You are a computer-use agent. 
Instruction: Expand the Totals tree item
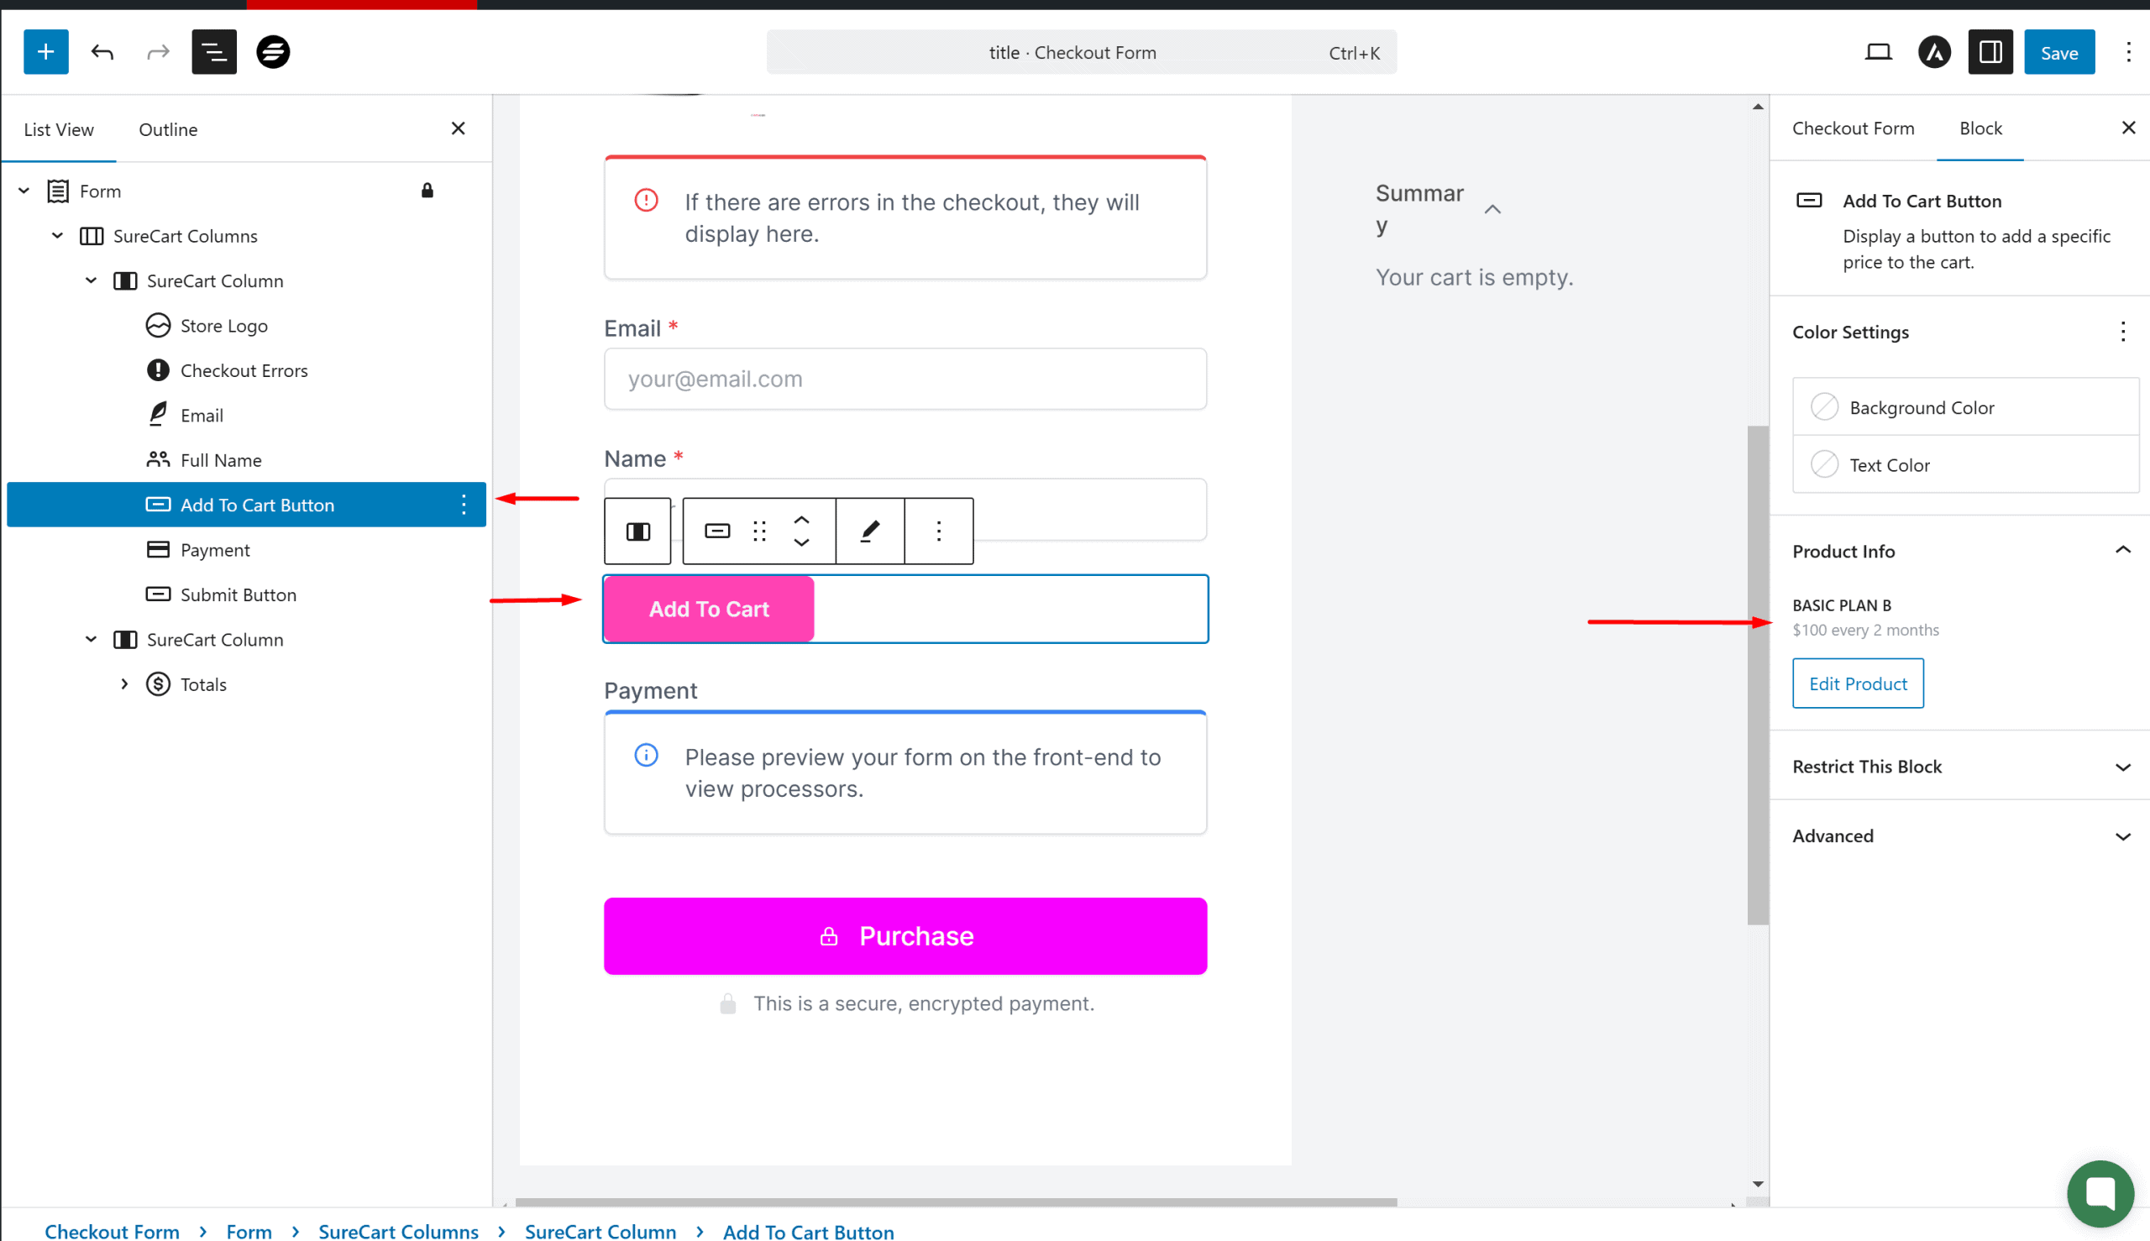click(124, 683)
